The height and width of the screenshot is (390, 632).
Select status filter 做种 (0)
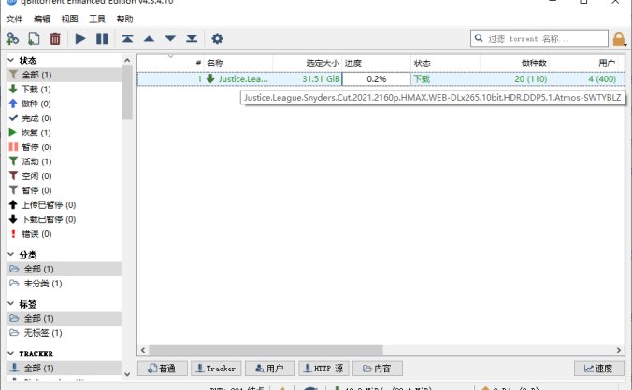65,104
